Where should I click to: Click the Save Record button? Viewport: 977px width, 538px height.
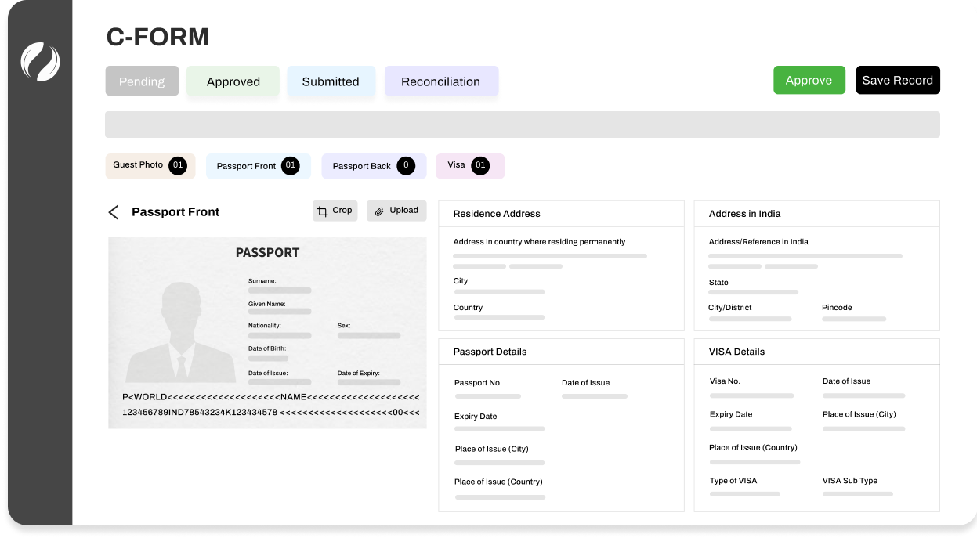(x=898, y=79)
